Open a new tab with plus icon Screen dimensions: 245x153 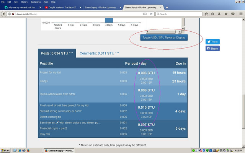[167, 8]
